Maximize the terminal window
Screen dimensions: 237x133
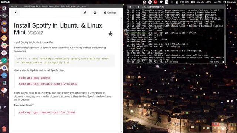pos(138,7)
